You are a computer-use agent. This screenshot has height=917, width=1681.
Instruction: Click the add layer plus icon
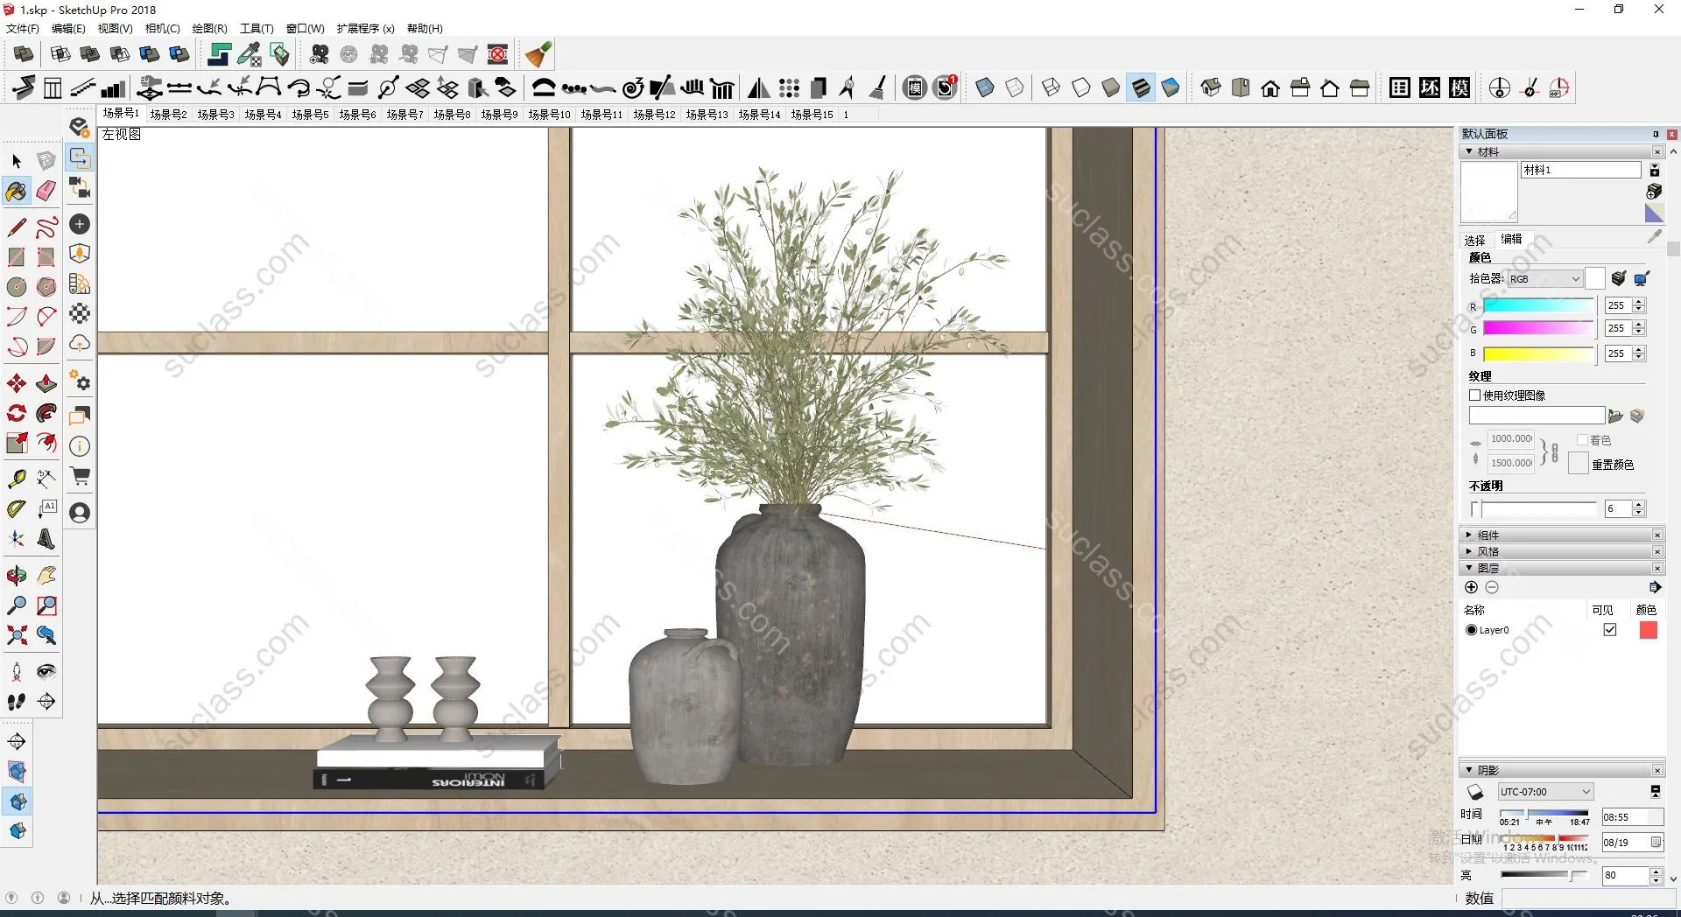(1471, 587)
